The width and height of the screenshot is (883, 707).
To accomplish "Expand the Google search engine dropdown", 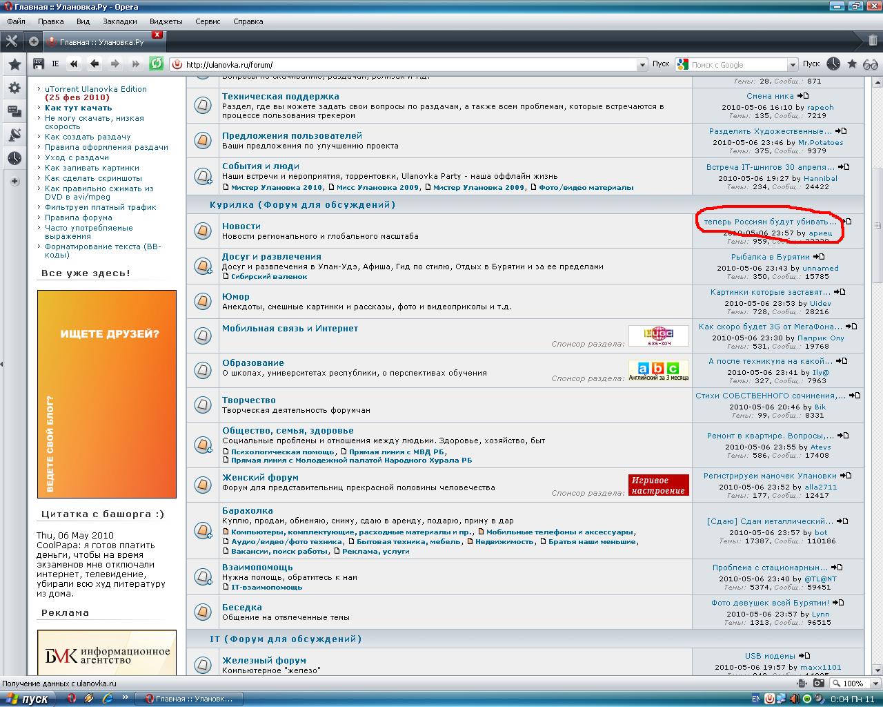I will [793, 65].
